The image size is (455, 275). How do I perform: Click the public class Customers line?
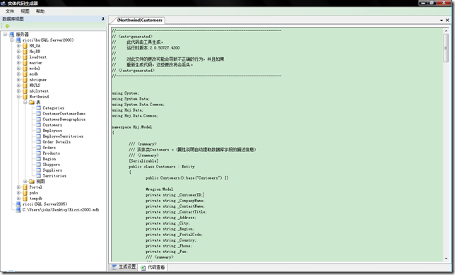[162, 167]
